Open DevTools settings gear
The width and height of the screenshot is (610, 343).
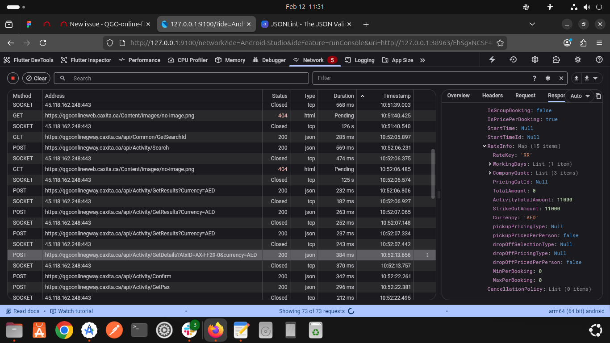(535, 60)
